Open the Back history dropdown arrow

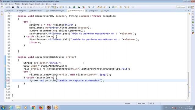point(131,7)
